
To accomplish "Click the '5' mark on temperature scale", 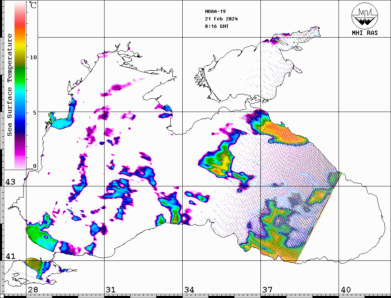I will click(x=35, y=113).
